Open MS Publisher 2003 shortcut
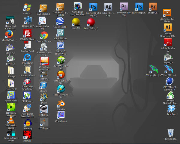Image resolution: width=180 pixels, height=144 pixels. (x=60, y=33)
